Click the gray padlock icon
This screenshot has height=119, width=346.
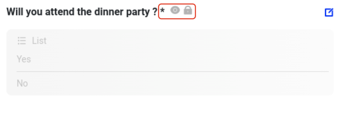[x=188, y=11]
